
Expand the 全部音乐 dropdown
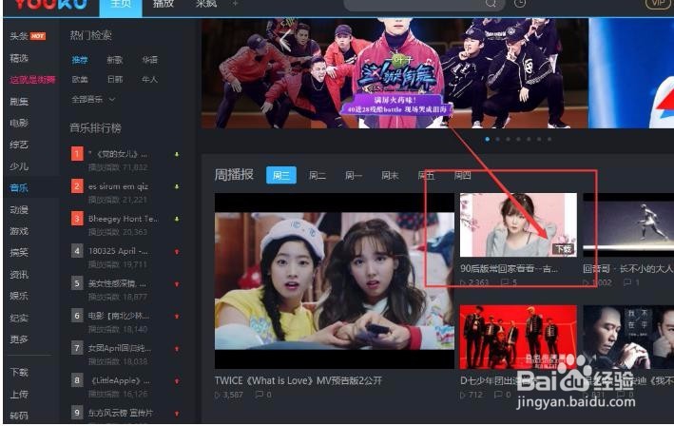click(x=93, y=99)
